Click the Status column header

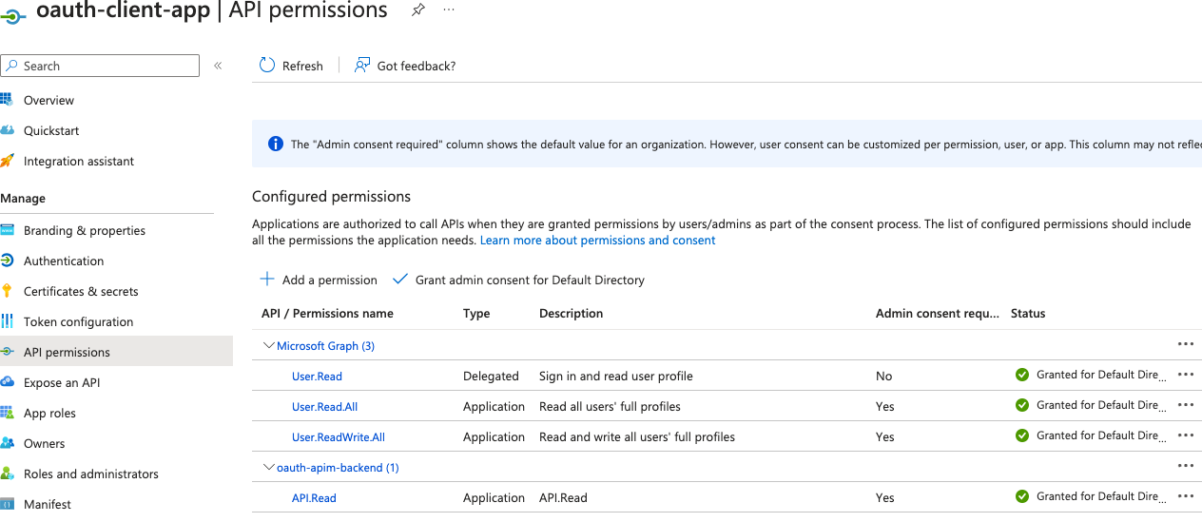tap(1028, 313)
